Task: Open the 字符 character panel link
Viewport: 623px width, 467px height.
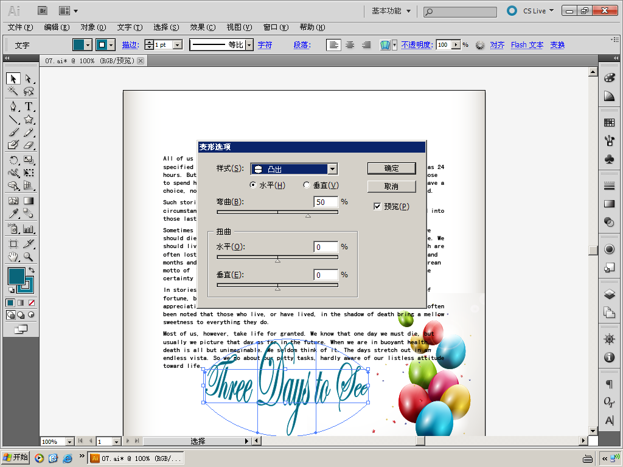Action: point(265,45)
